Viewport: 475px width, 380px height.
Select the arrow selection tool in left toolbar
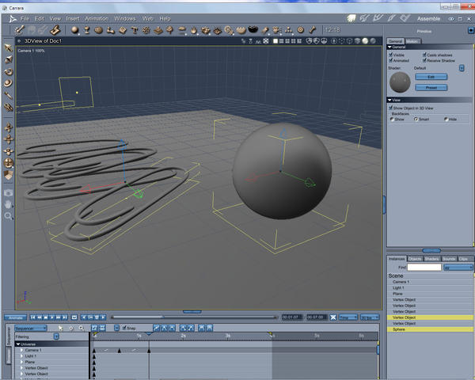[x=8, y=47]
